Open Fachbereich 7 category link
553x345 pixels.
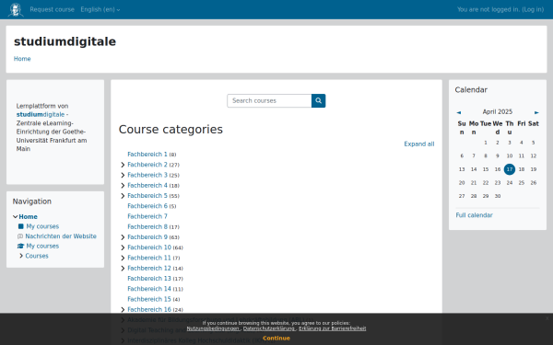147,216
